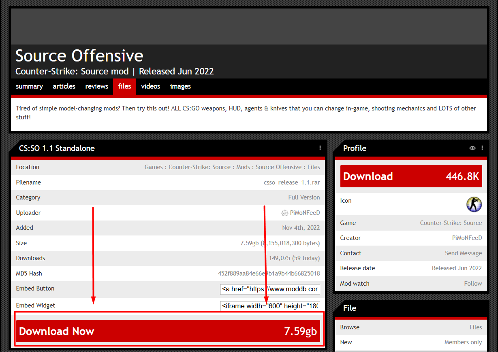The image size is (498, 352).
Task: Click the Mods breadcrumb link
Action: (x=243, y=167)
